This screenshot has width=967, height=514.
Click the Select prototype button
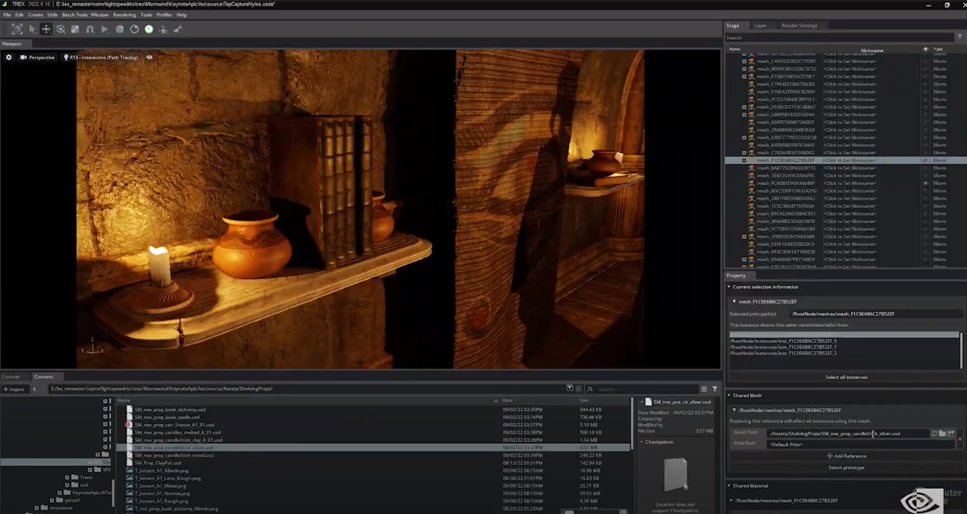[x=846, y=468]
